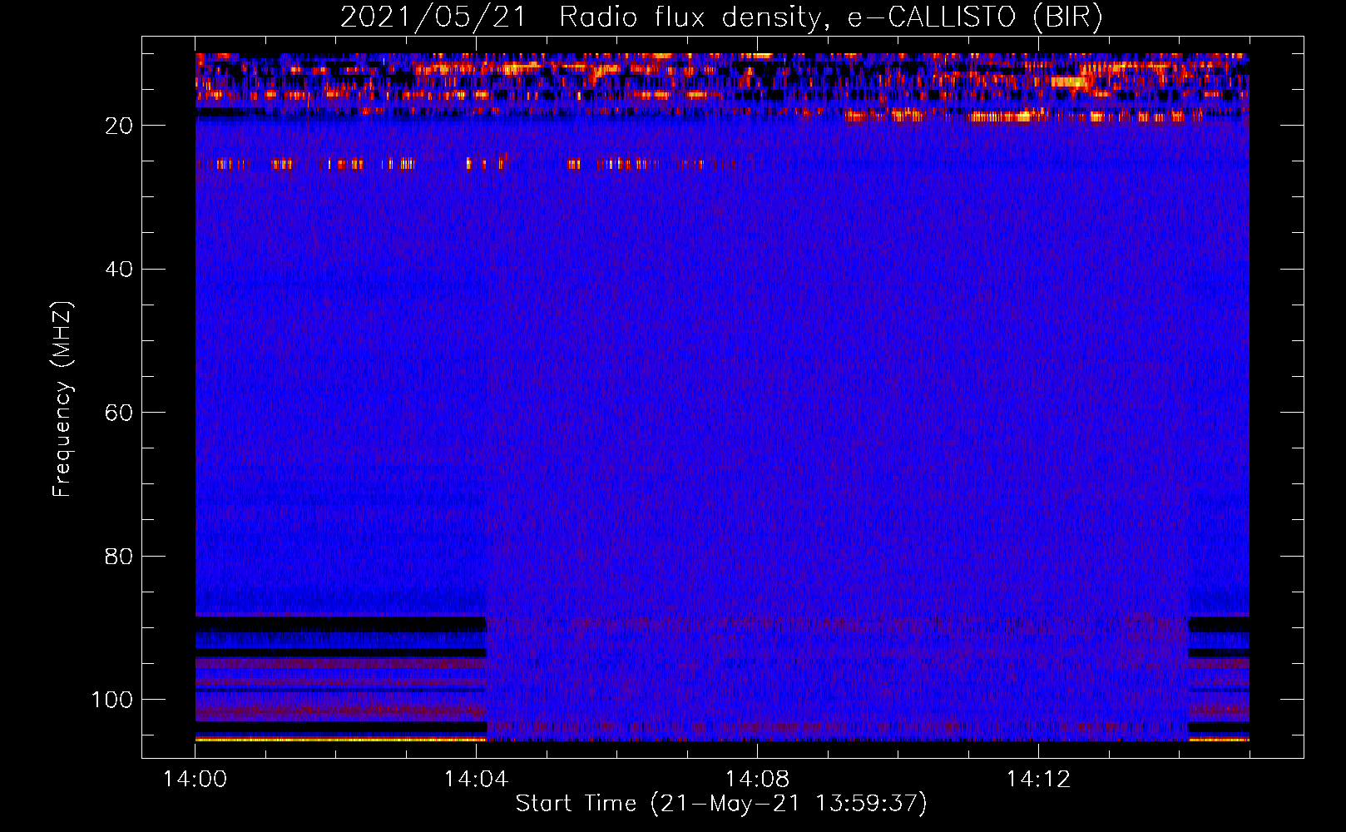Click the "Start Time (21-May-21 13:59:37)" label

pos(721,804)
